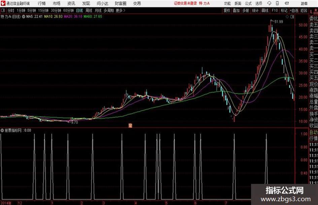
Task: Click the 9.70 low price label
Action: coord(75,123)
